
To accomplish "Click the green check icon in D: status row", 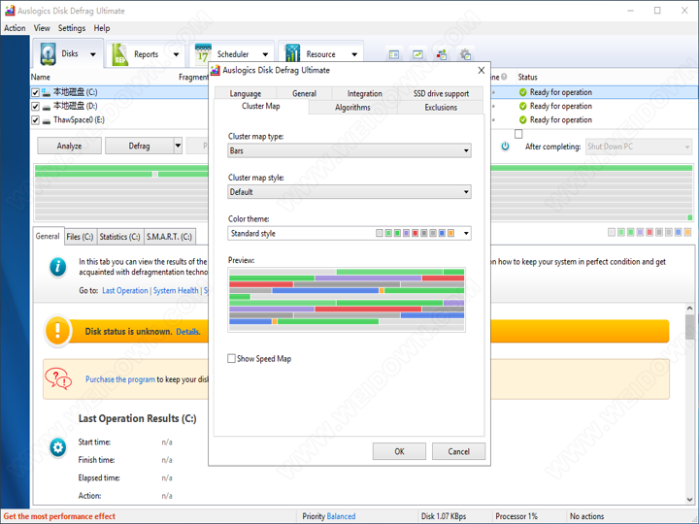I will [523, 106].
